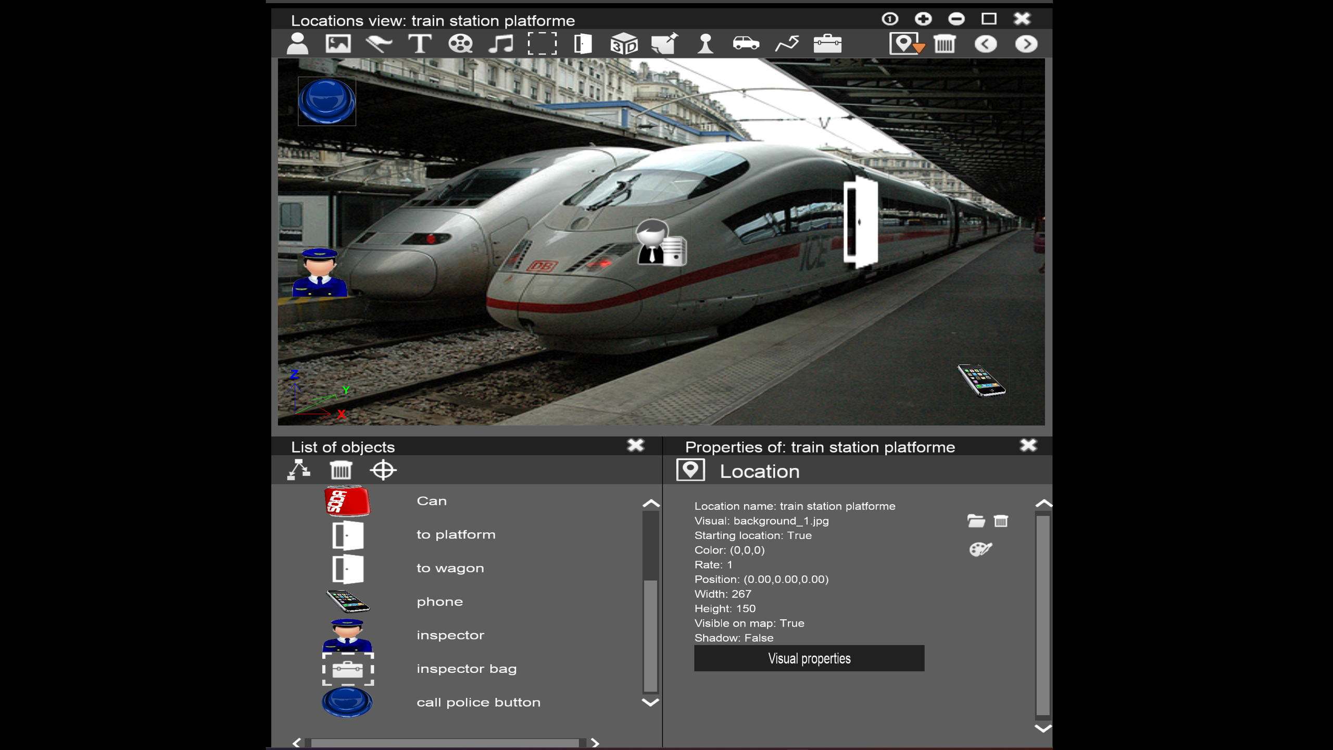Click left arrow of objects horizontal scroll
This screenshot has width=1333, height=750.
click(297, 743)
